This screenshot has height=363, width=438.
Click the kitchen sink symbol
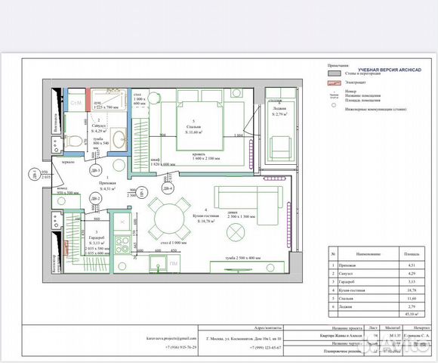[x=158, y=263]
